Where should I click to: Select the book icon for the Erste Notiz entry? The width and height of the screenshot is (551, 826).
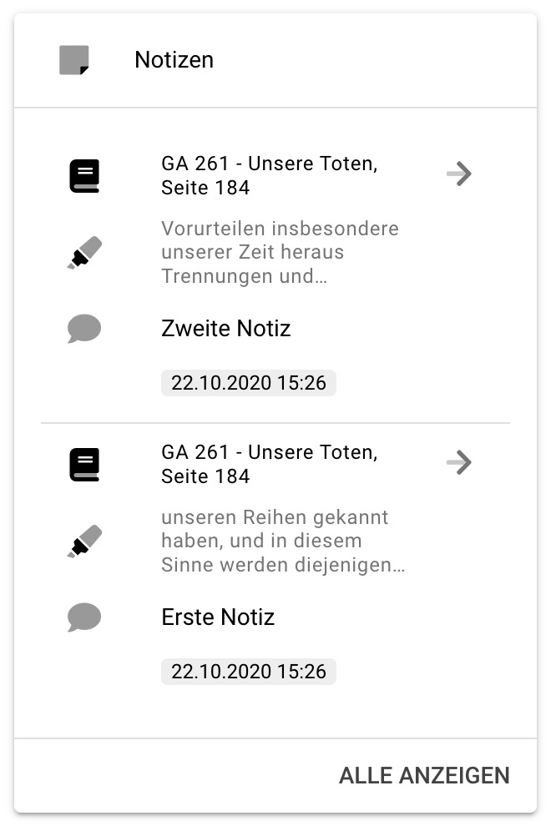pos(83,464)
